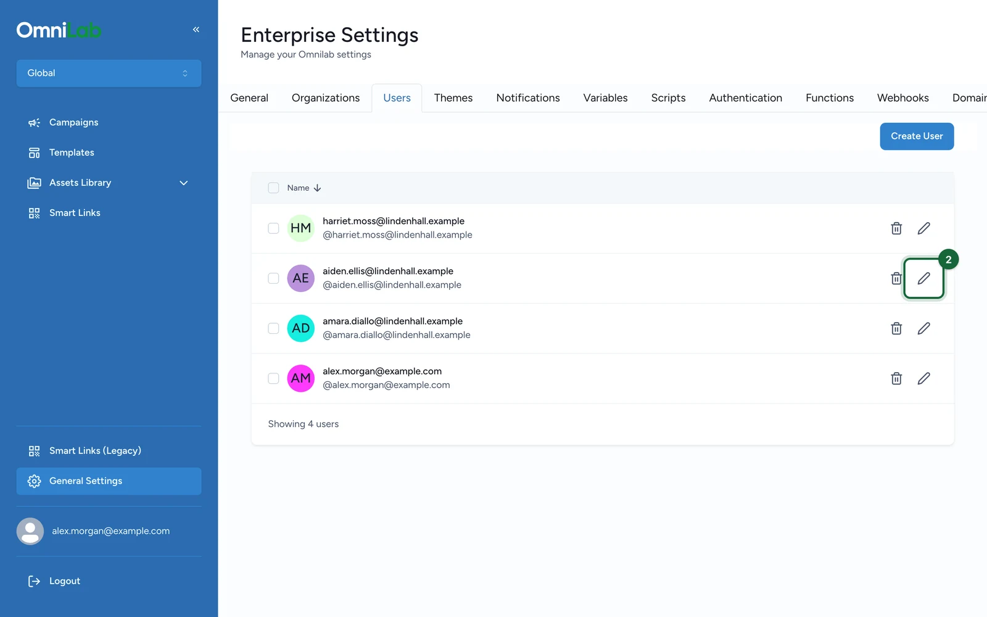
Task: Open the Variables tab
Action: tap(606, 98)
